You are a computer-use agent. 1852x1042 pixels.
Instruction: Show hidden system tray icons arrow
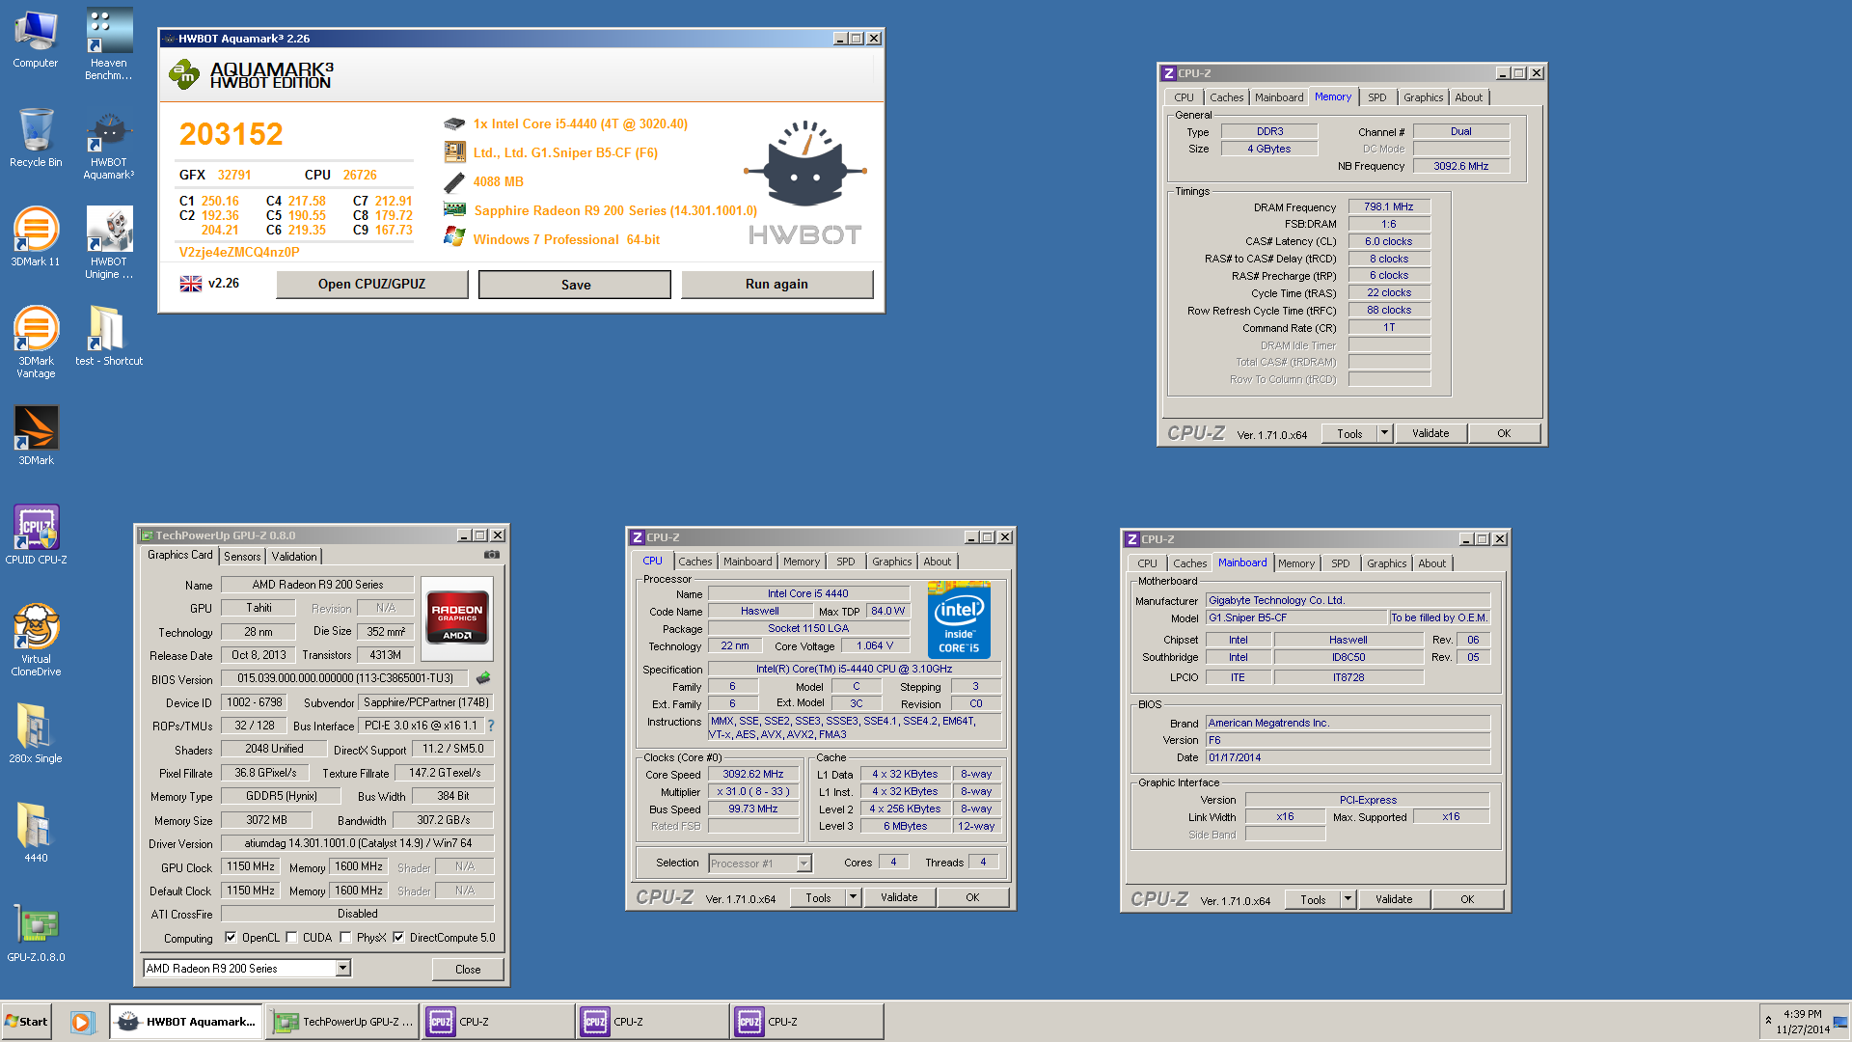click(x=1768, y=1021)
